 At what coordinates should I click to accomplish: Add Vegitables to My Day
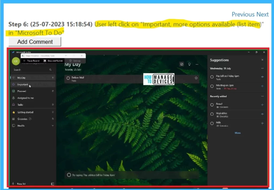pos(262,114)
